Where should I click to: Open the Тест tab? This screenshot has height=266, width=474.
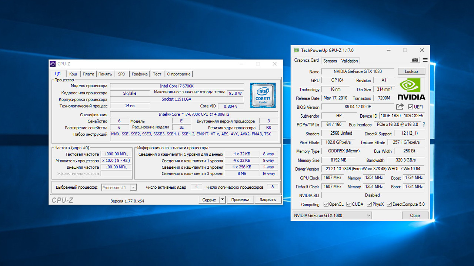coord(157,74)
